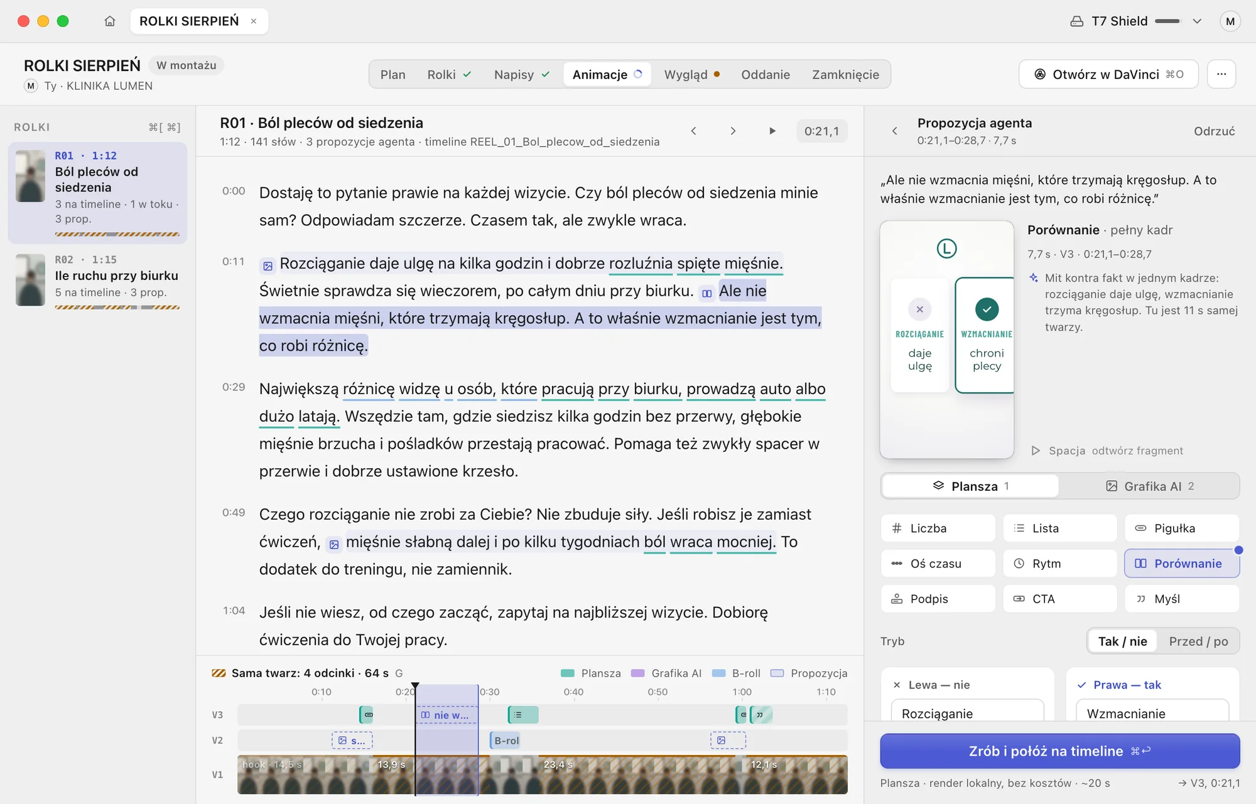Choose the Liczba template
The width and height of the screenshot is (1256, 804).
[938, 528]
